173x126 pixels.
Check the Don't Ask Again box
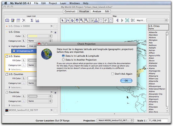pyautogui.click(x=113, y=74)
